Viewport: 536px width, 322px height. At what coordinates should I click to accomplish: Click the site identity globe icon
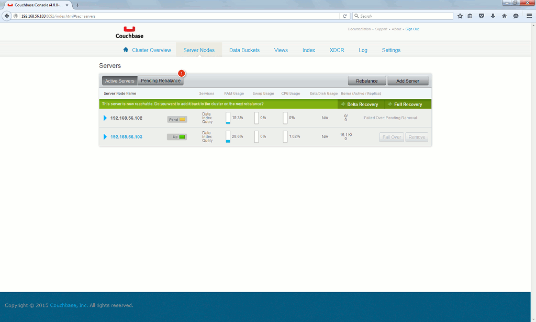16,16
